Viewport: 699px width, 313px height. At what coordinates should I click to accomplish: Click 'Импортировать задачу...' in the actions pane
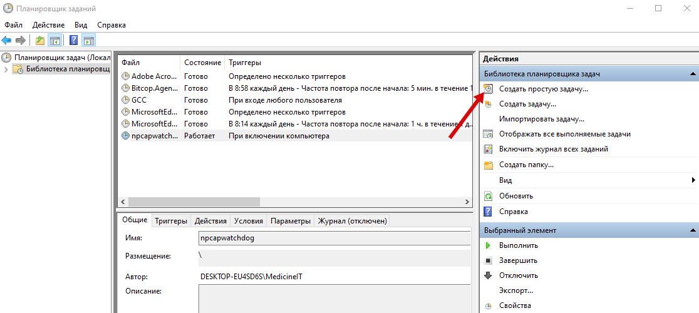[541, 119]
